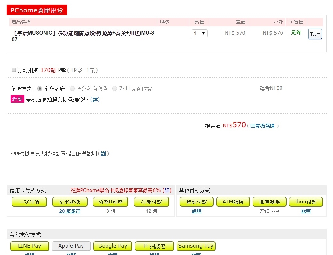Image resolution: width=333 pixels, height=255 pixels.
Task: Click the 商品名稱 column header
Action: pyautogui.click(x=21, y=22)
